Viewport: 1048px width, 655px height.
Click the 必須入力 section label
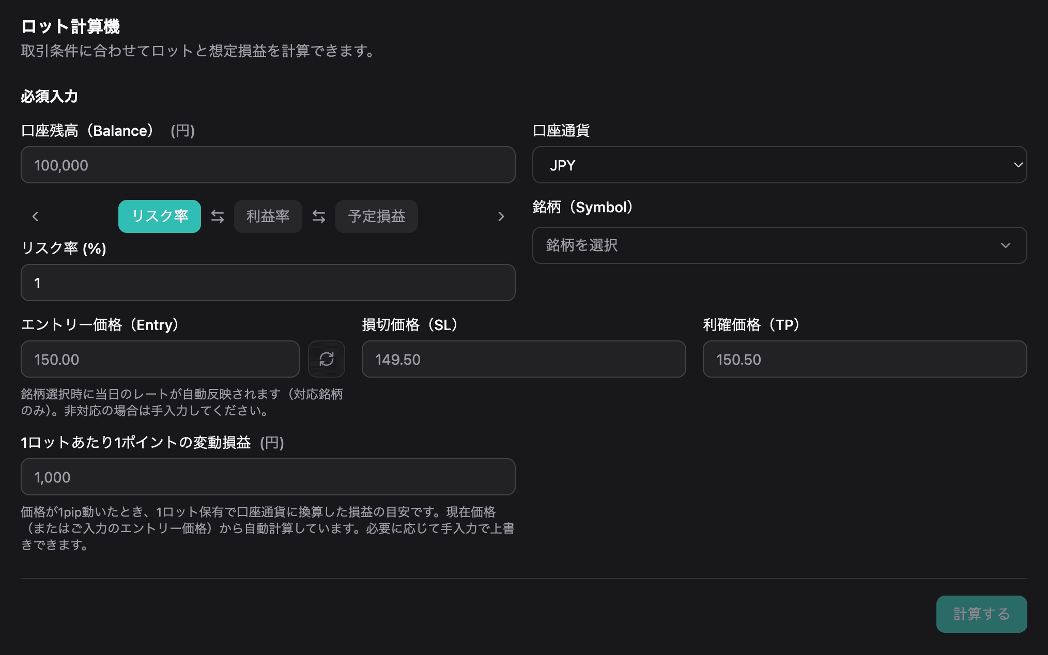pos(49,97)
